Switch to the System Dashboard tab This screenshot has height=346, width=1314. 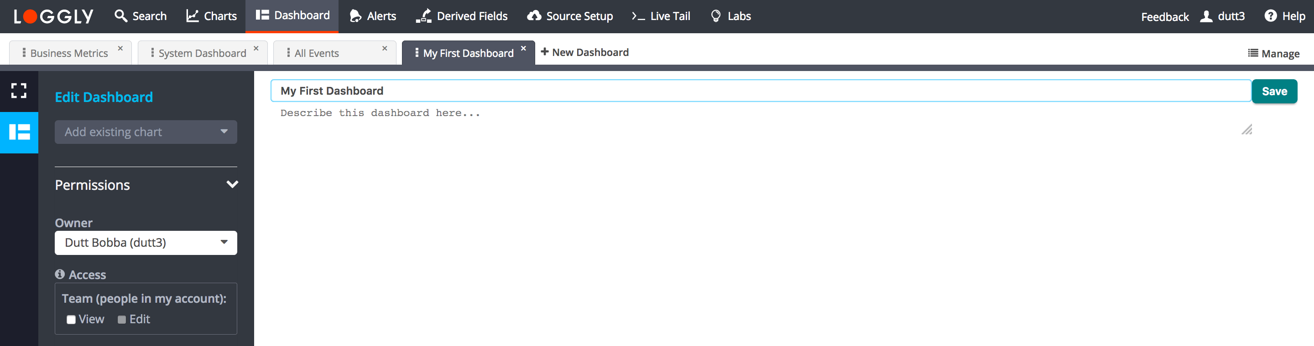[202, 53]
